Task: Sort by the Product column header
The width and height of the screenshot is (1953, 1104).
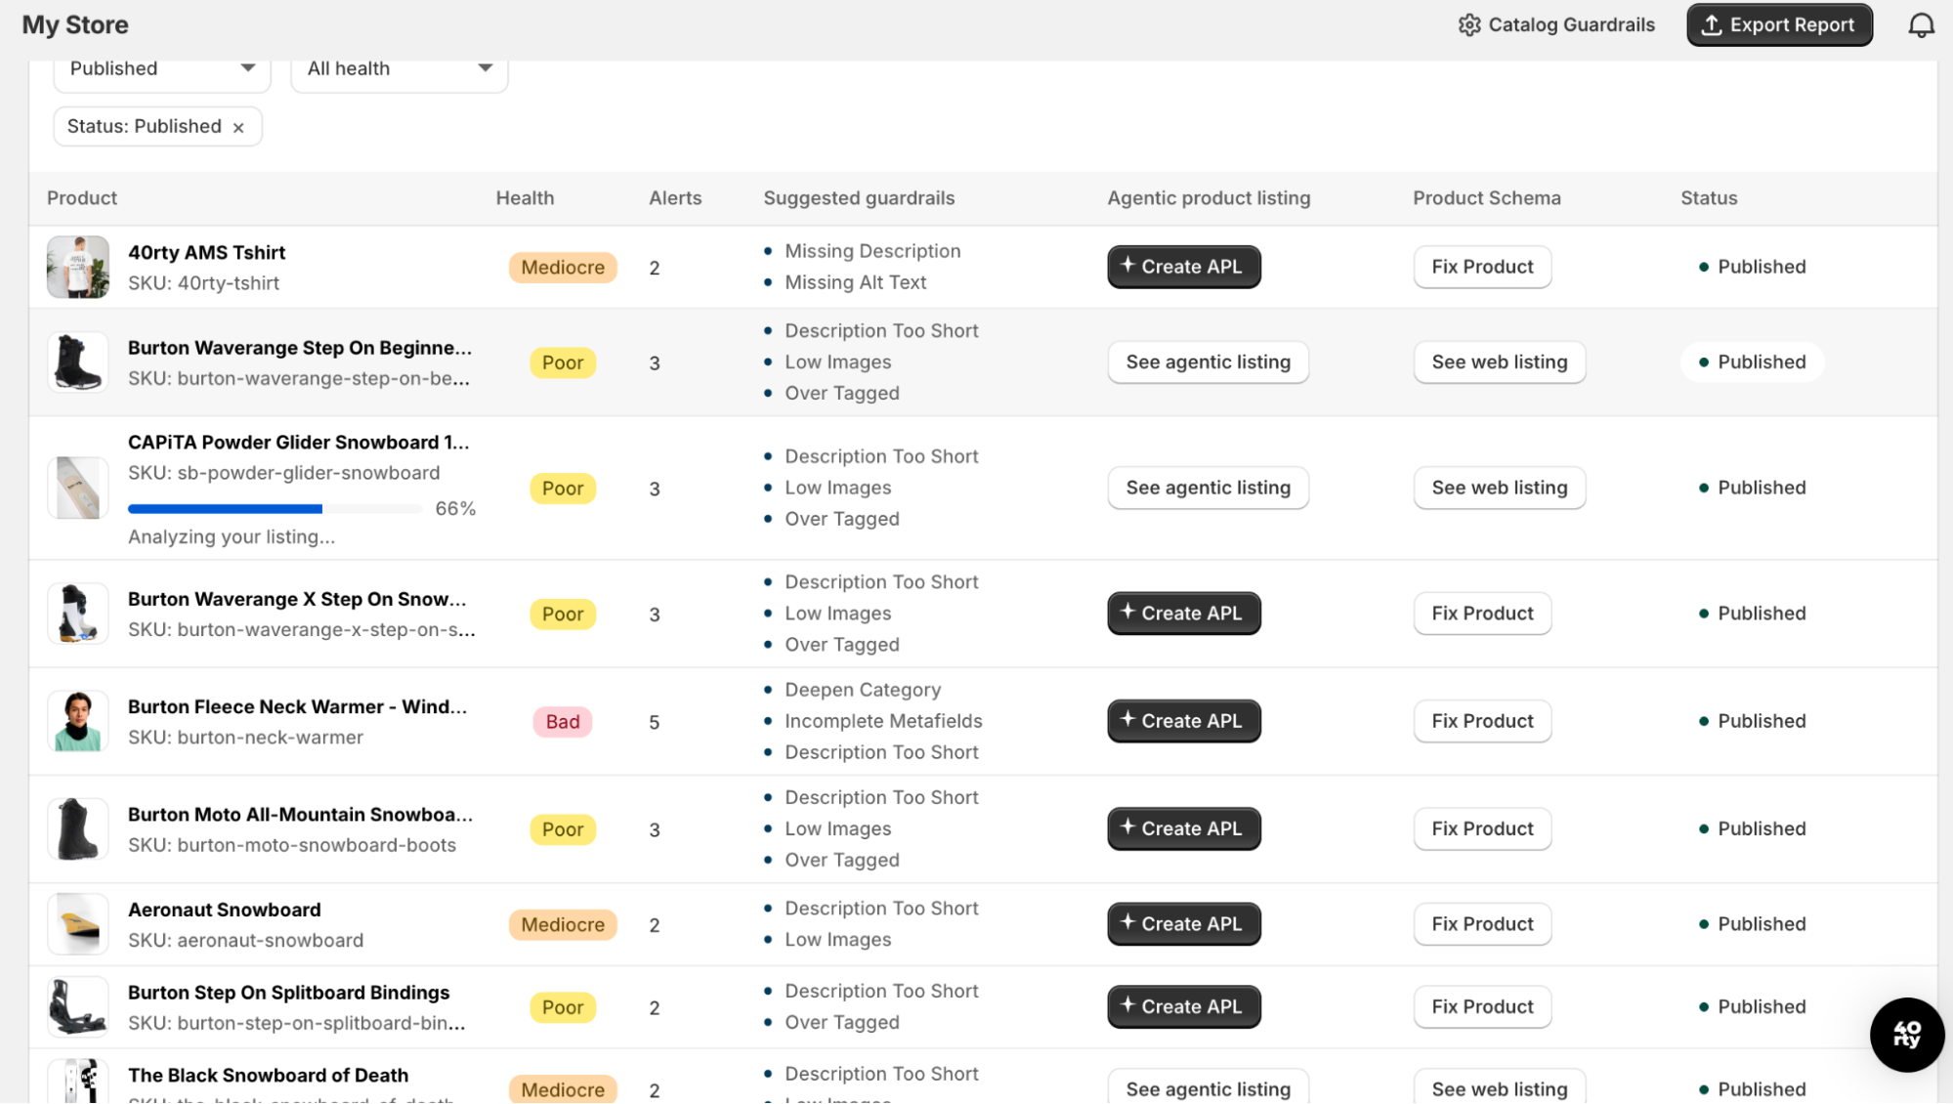Action: tap(82, 198)
